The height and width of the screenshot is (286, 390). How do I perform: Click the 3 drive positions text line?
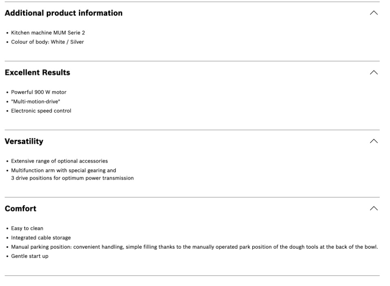click(72, 178)
